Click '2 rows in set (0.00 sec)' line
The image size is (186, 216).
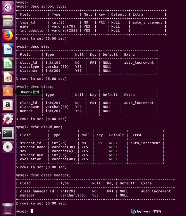[41, 203]
